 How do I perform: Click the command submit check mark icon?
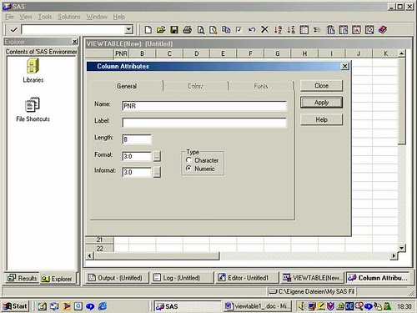13,29
